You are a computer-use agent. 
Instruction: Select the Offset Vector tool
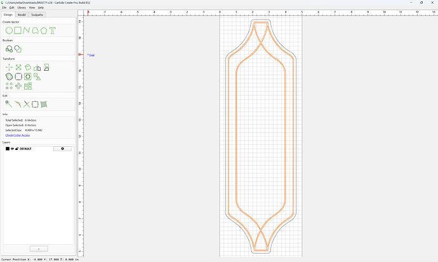(9, 77)
